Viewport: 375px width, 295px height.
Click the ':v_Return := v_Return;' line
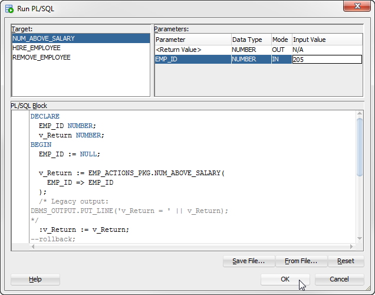click(x=84, y=230)
